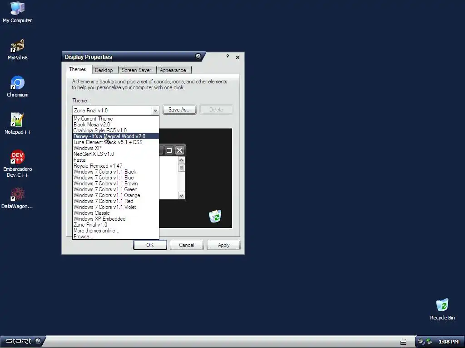Click the system tray network icon
The image size is (465, 348).
[429, 342]
